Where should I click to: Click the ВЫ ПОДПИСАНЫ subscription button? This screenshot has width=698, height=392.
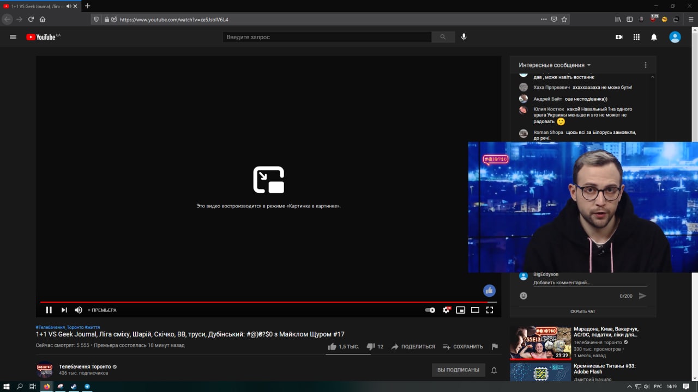pyautogui.click(x=459, y=370)
